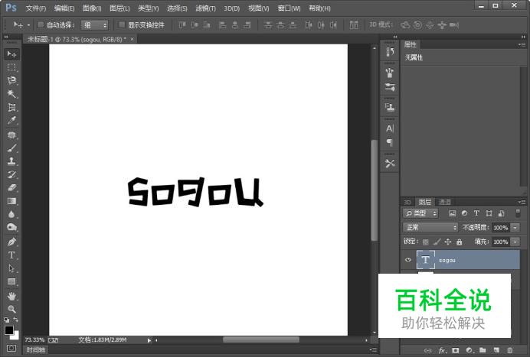Toggle the layer filtering switch
The image size is (530, 357).
pyautogui.click(x=518, y=213)
